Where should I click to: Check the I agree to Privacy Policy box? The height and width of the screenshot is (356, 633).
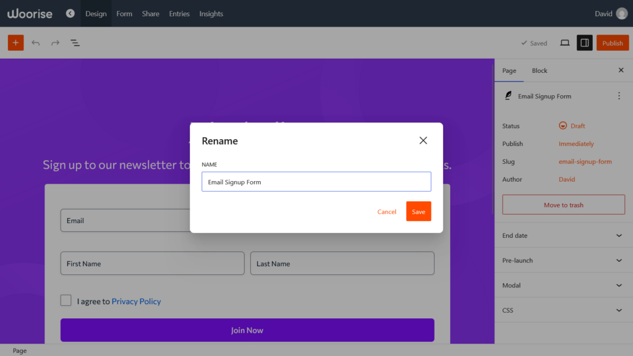click(66, 300)
